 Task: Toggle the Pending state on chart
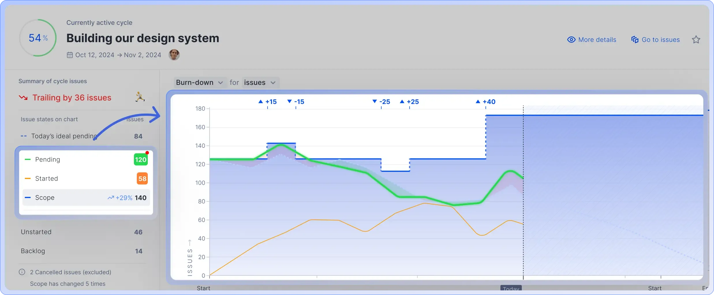86,160
